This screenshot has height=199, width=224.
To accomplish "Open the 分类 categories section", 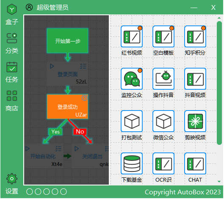I will (12, 43).
